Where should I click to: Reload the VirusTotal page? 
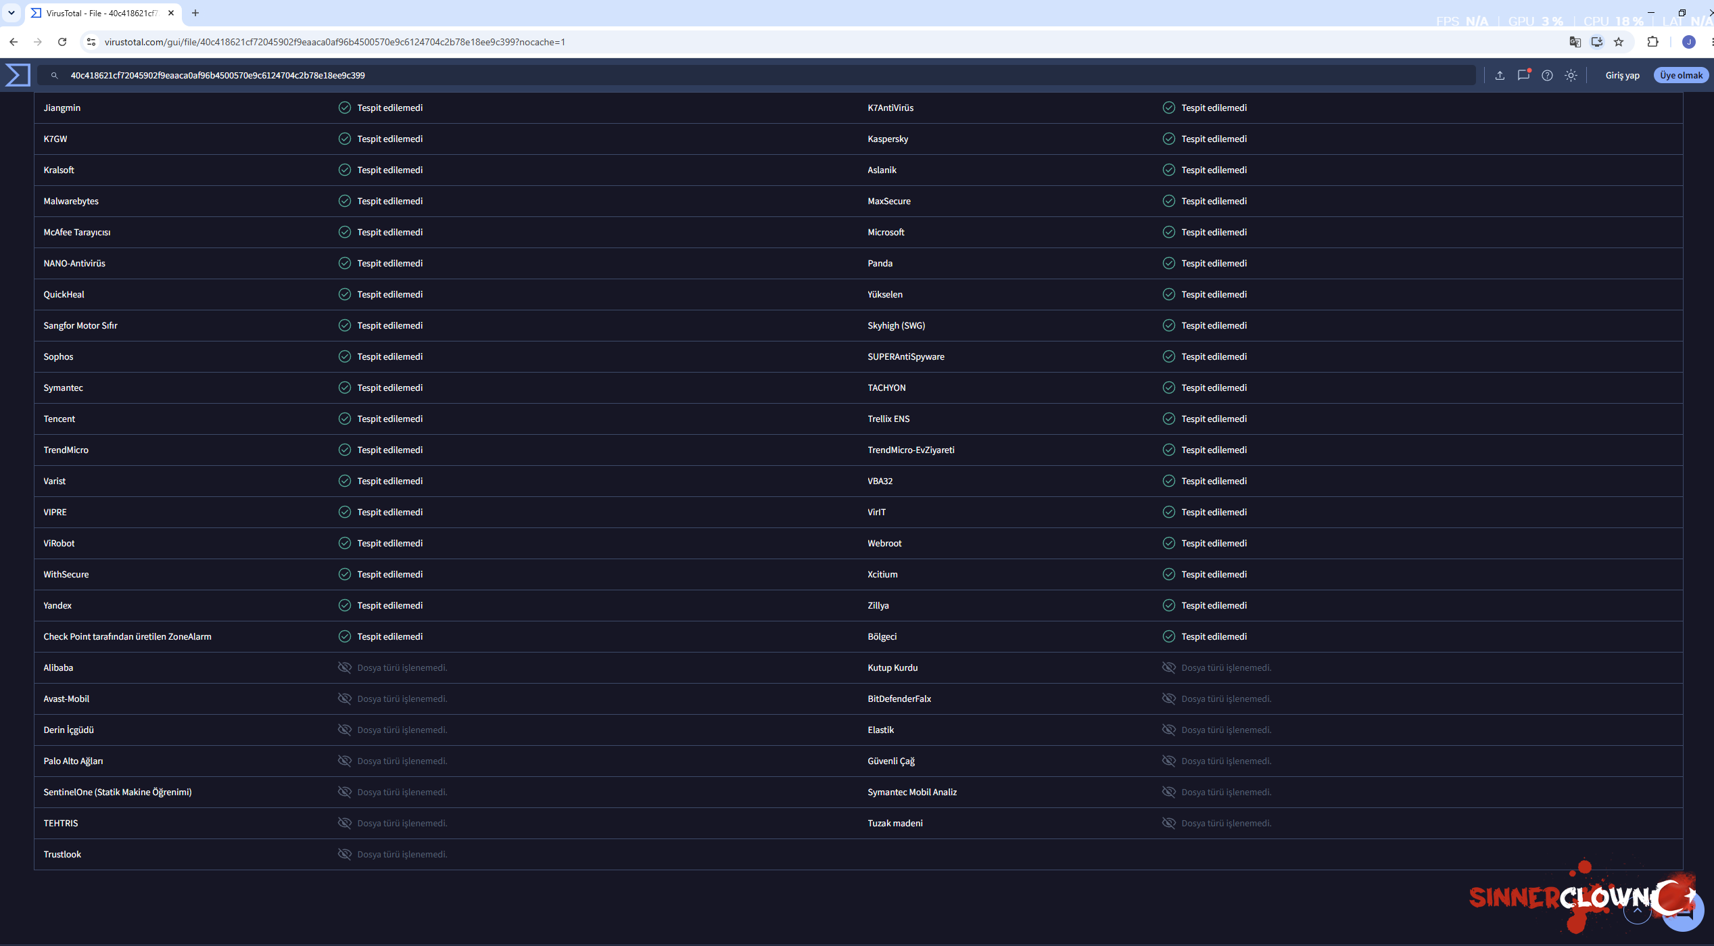pos(62,42)
